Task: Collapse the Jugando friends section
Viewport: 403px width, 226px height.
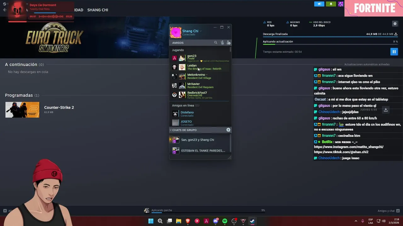Action: pyautogui.click(x=178, y=50)
